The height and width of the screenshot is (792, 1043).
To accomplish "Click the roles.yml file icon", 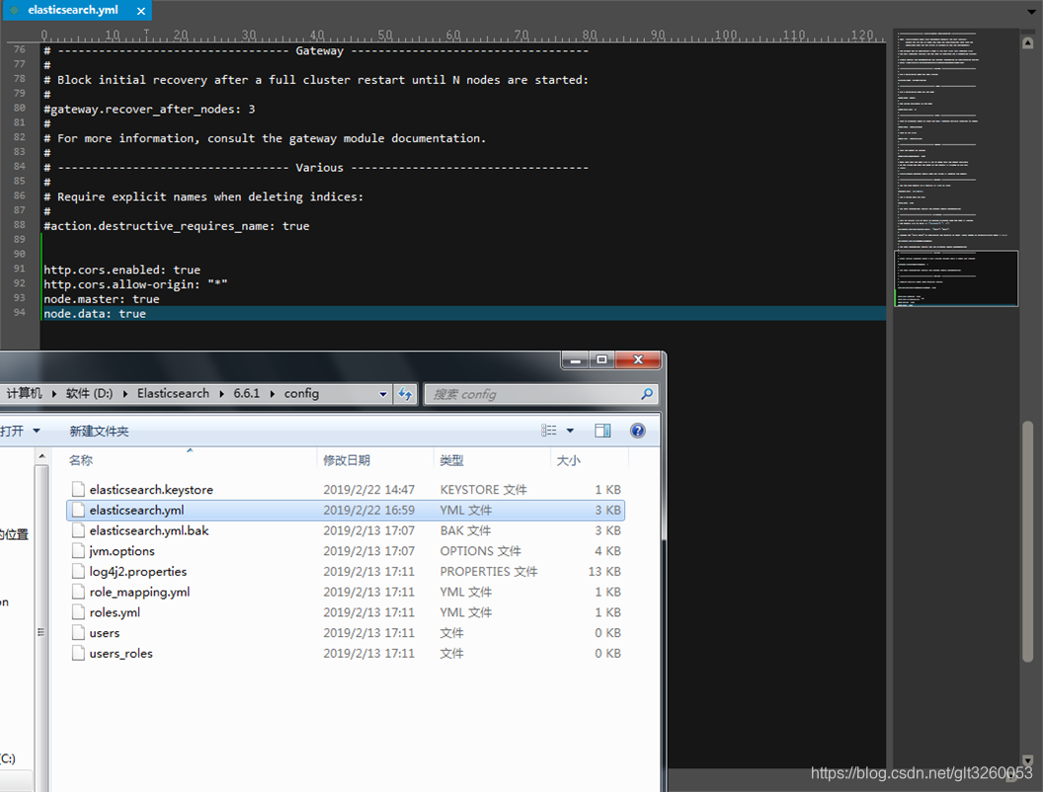I will tap(78, 612).
